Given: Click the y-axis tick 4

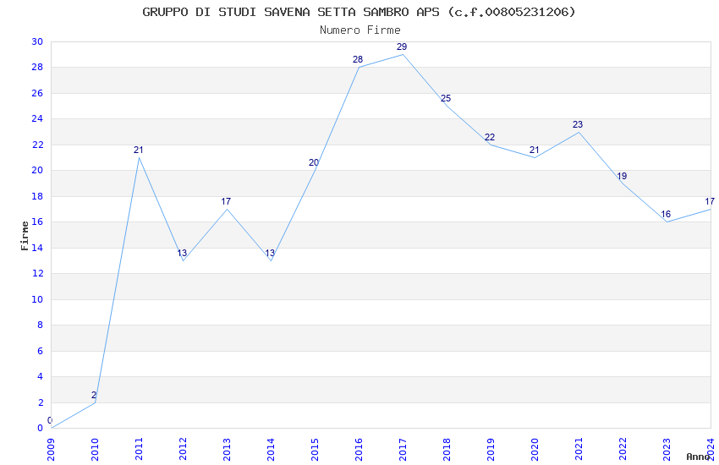Looking at the screenshot, I should (41, 376).
